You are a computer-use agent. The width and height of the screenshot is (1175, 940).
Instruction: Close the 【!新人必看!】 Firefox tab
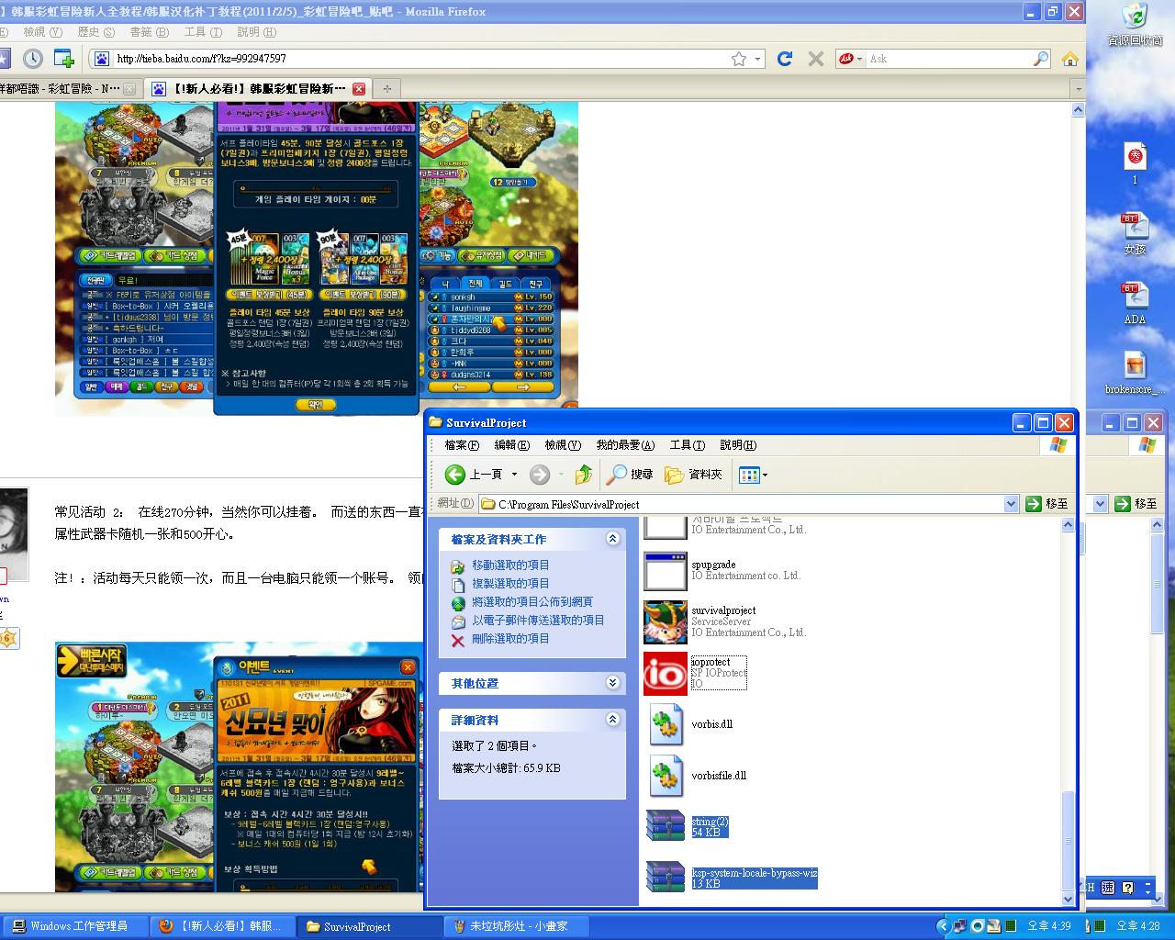tap(359, 89)
